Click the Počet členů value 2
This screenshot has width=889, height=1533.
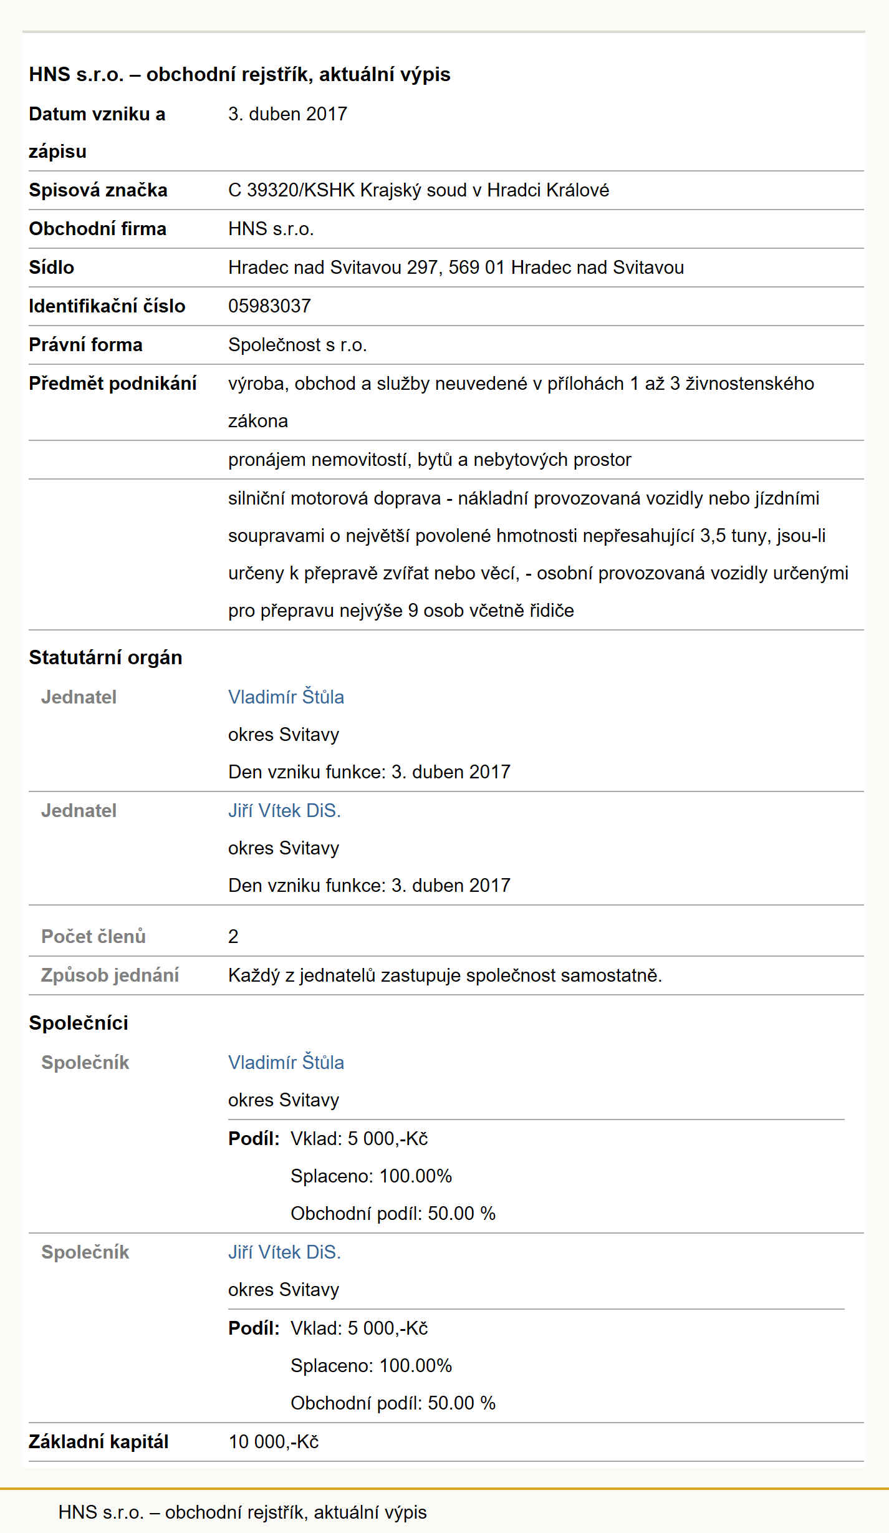coord(233,936)
